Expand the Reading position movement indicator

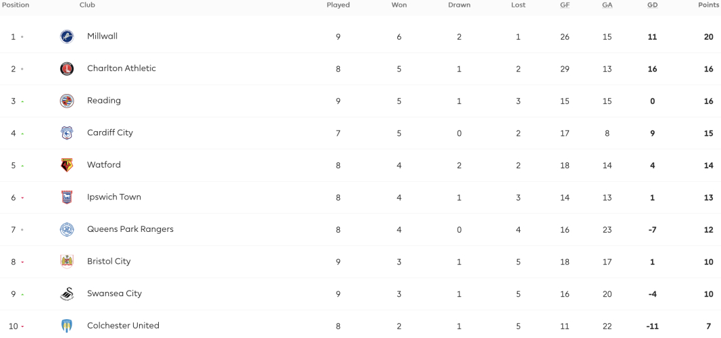[x=22, y=101]
